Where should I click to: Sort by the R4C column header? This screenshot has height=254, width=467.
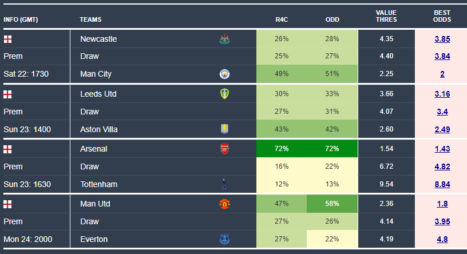point(282,19)
